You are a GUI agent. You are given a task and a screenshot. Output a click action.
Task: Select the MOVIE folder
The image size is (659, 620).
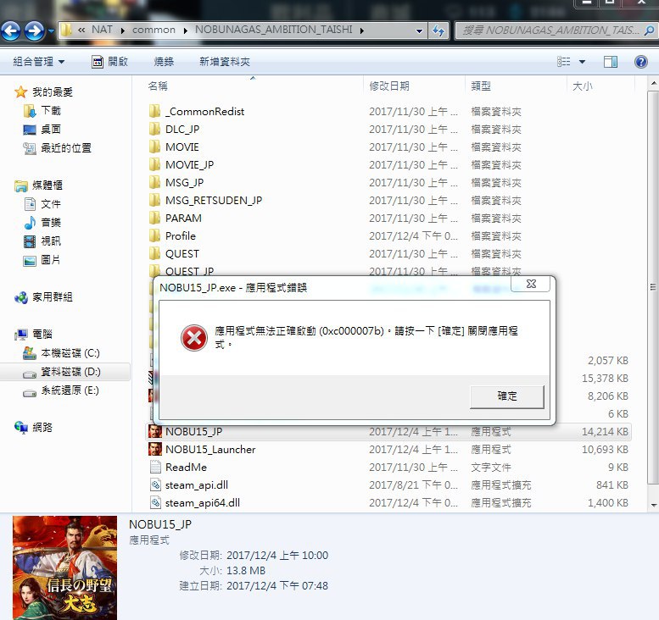[x=182, y=147]
